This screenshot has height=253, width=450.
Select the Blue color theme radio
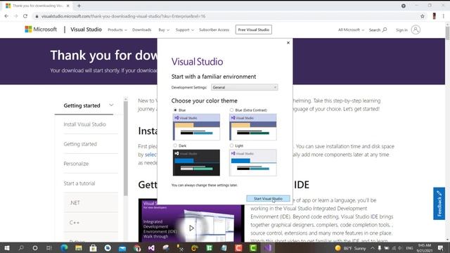tap(175, 110)
